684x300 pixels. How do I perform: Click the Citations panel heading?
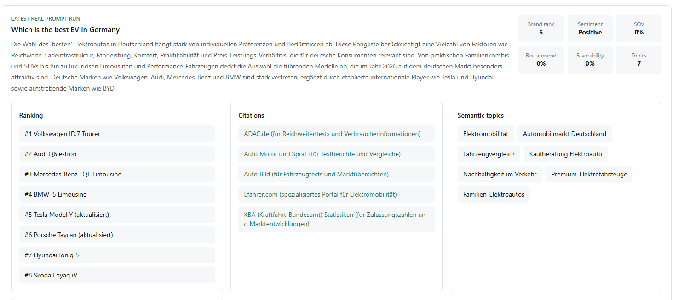coord(251,116)
